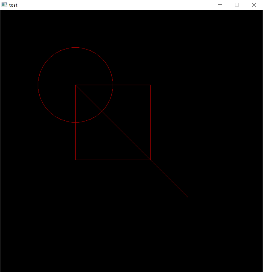Click the midpoint of the diagonal red line
Viewport: 263px width, 272px height.
pos(132,141)
